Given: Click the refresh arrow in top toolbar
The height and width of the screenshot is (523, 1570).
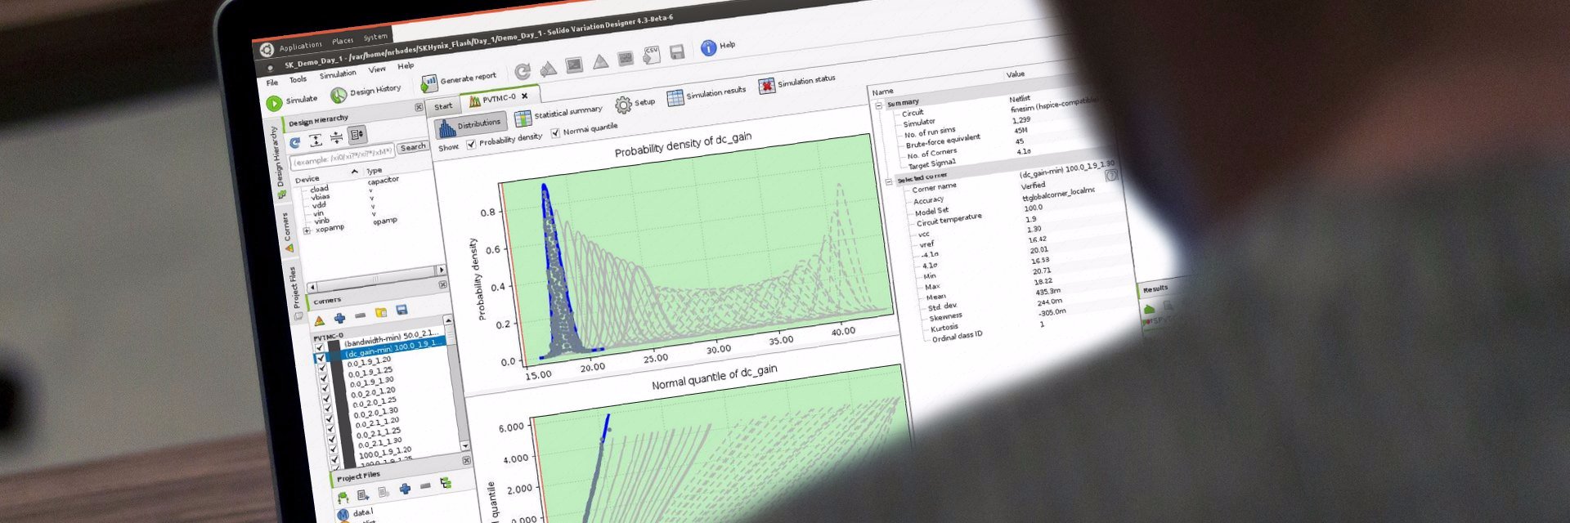Looking at the screenshot, I should pos(523,71).
